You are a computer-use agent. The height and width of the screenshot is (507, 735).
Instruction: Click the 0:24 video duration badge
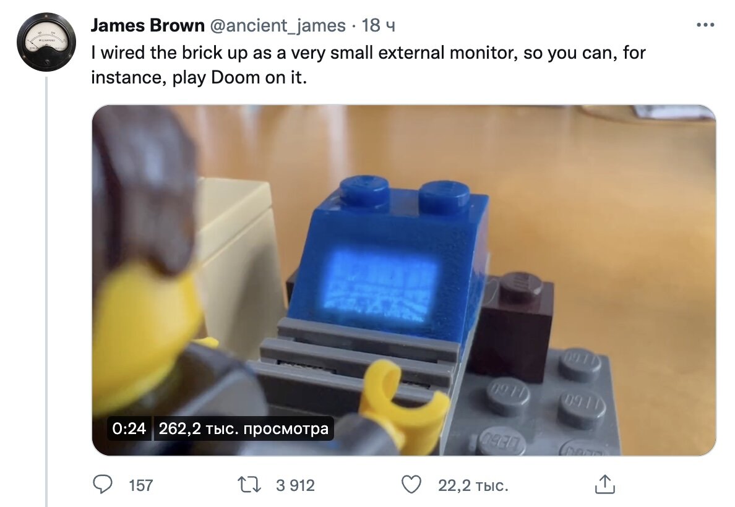coord(129,428)
